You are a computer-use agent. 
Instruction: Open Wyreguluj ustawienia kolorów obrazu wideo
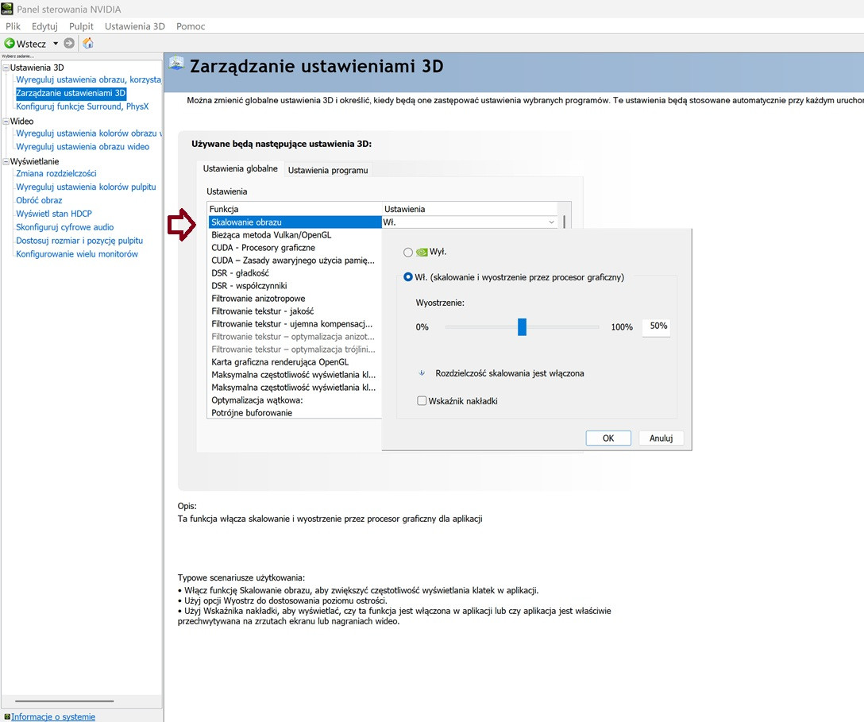pos(89,133)
